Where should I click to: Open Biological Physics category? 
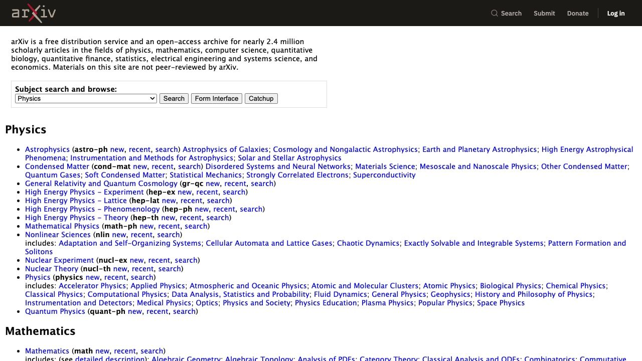[511, 286]
